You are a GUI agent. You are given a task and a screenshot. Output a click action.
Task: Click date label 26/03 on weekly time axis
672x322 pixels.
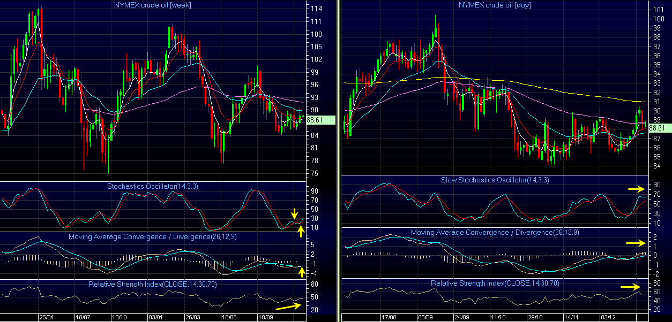click(193, 317)
